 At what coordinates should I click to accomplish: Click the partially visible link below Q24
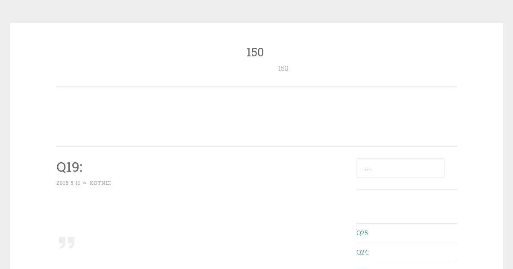(x=362, y=267)
